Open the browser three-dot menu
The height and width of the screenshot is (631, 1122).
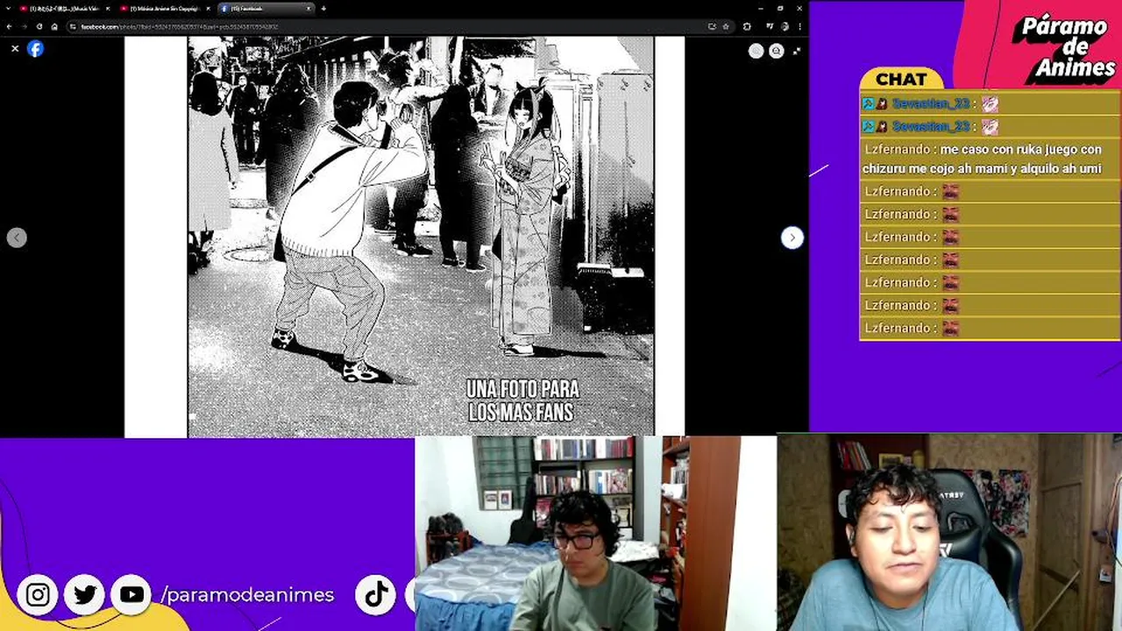[x=799, y=26]
